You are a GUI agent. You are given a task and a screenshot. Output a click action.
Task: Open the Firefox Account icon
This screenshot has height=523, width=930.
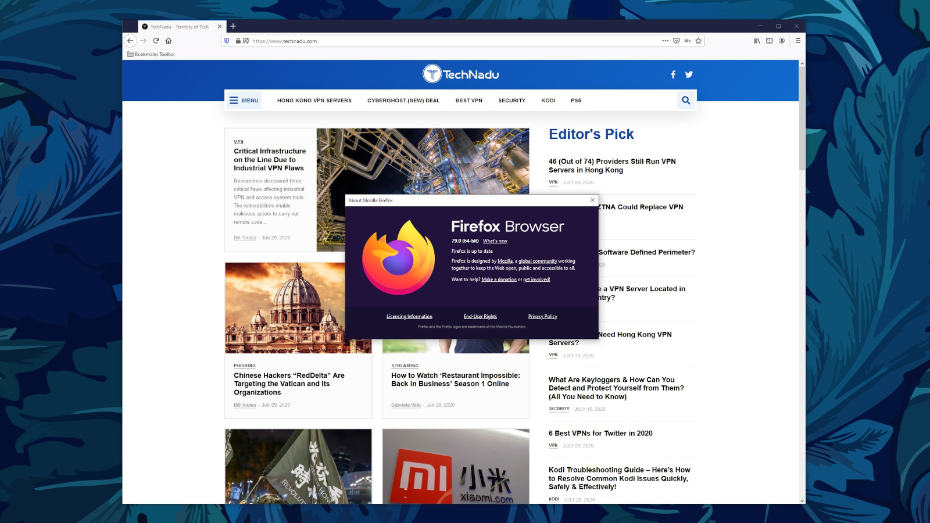[x=782, y=41]
